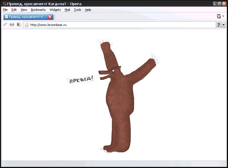Open the Widgets menu
This screenshot has height=168, width=228.
tap(55, 10)
